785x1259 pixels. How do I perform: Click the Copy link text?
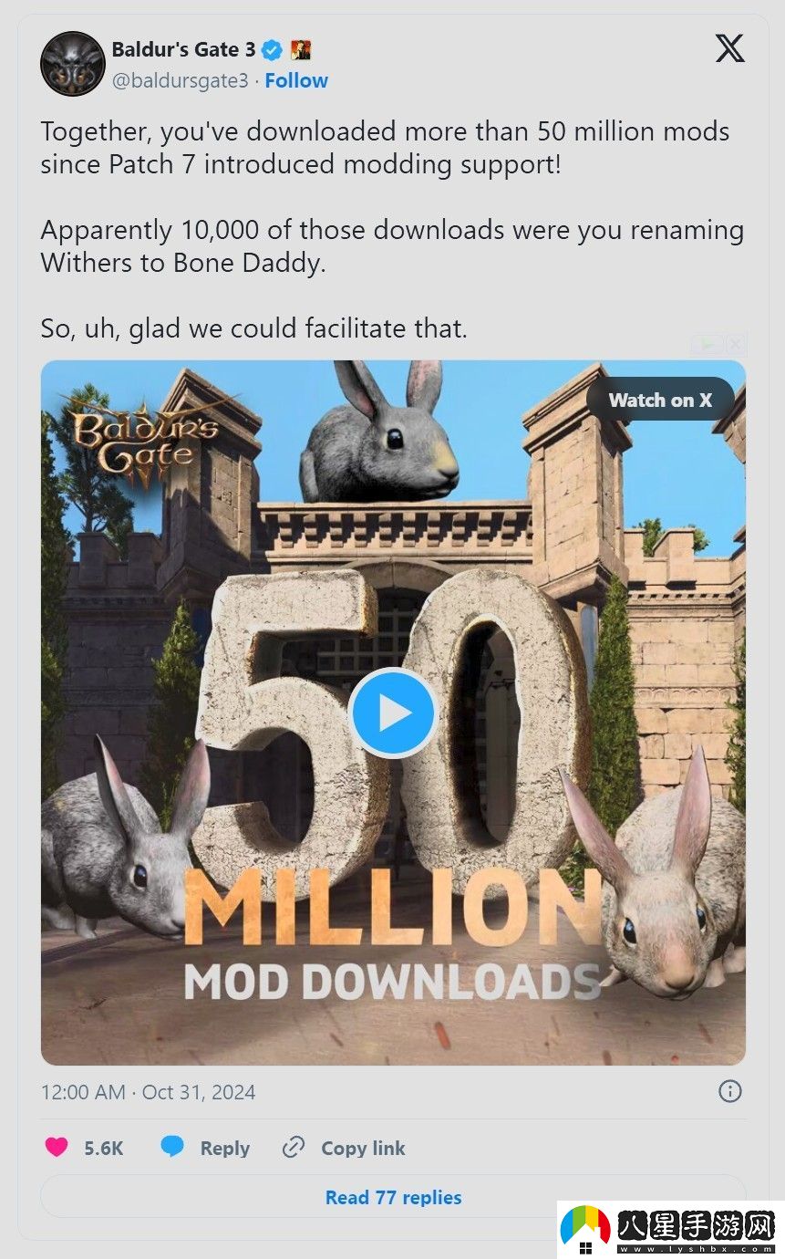(x=363, y=1148)
